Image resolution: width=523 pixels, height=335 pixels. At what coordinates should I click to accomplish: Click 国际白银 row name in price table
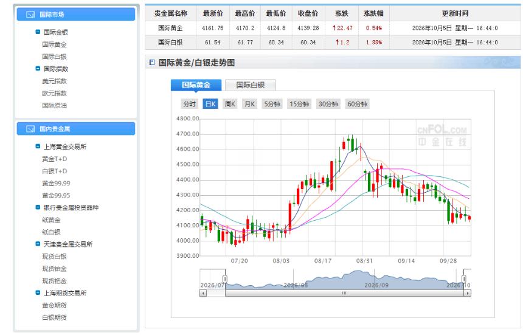point(170,43)
